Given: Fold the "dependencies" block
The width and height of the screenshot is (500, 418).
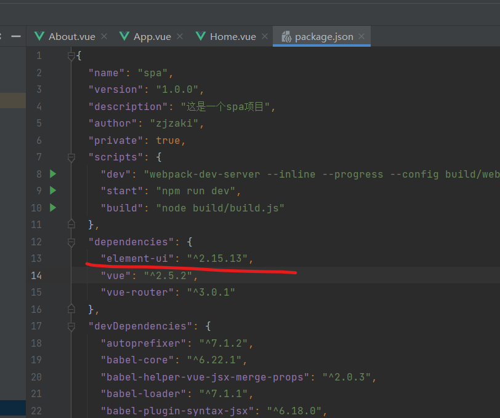Looking at the screenshot, I should pos(71,242).
